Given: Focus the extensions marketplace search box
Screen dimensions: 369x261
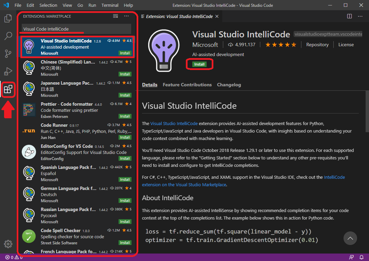Looking at the screenshot, I should 76,29.
